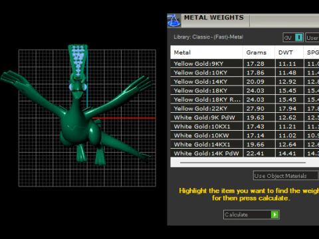Toggle the GV switch

[293, 38]
